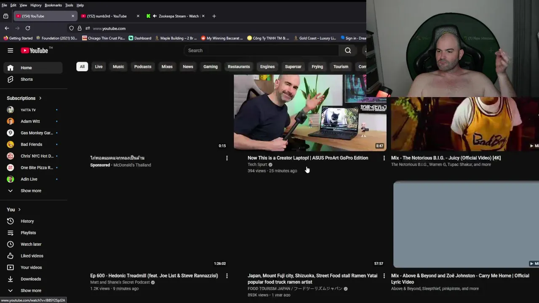This screenshot has height=303, width=539.
Task: Select the Restaurants filter chip
Action: [239, 66]
